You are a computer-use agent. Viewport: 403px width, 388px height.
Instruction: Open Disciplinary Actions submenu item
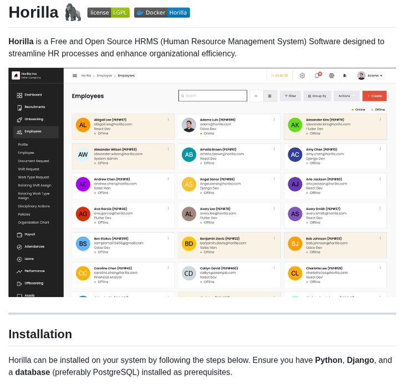pyautogui.click(x=34, y=206)
